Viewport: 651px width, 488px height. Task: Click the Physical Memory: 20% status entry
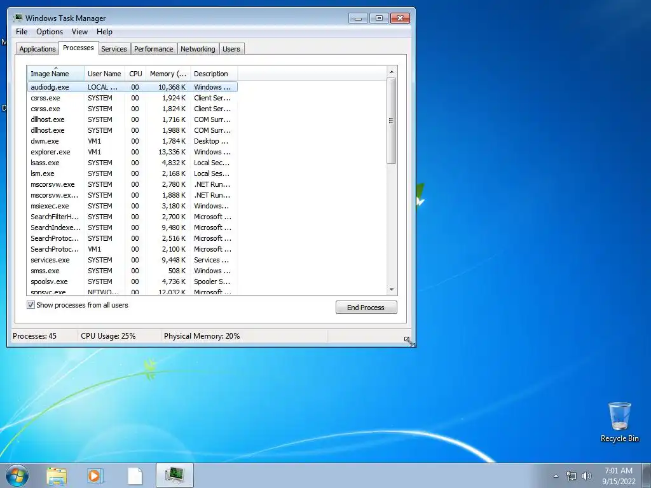point(202,336)
